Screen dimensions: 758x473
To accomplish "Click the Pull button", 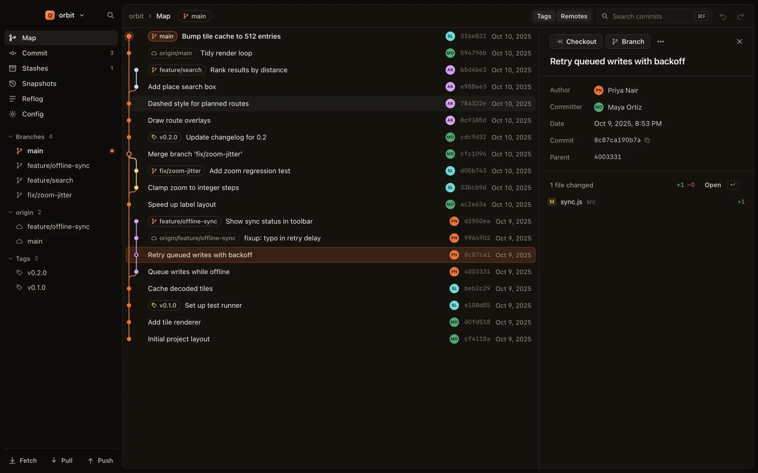I will click(x=62, y=461).
